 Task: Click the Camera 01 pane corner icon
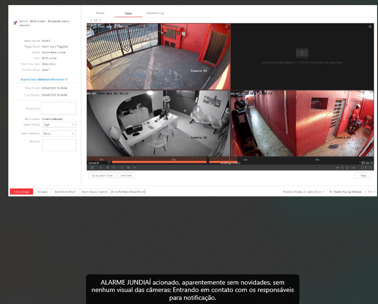coord(226,27)
